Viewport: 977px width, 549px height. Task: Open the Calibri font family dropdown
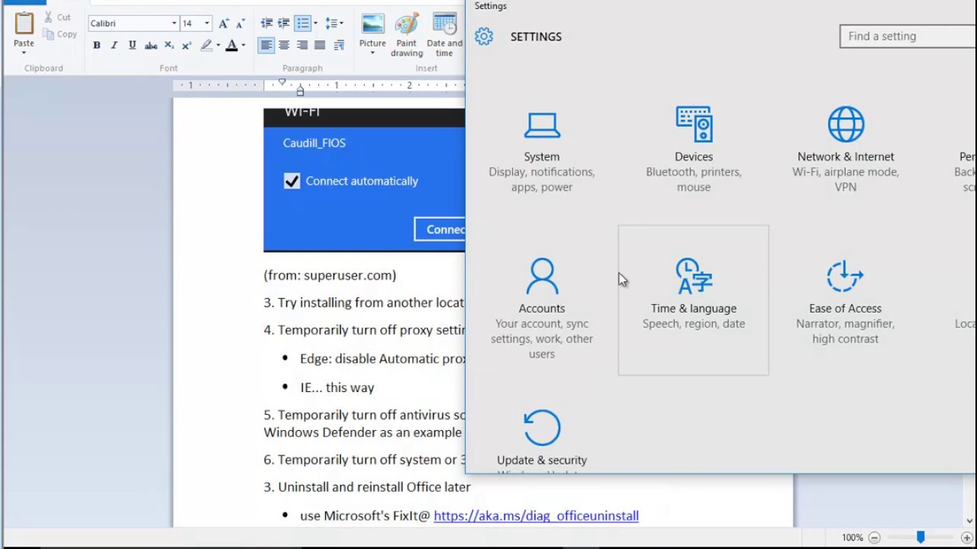pos(174,24)
